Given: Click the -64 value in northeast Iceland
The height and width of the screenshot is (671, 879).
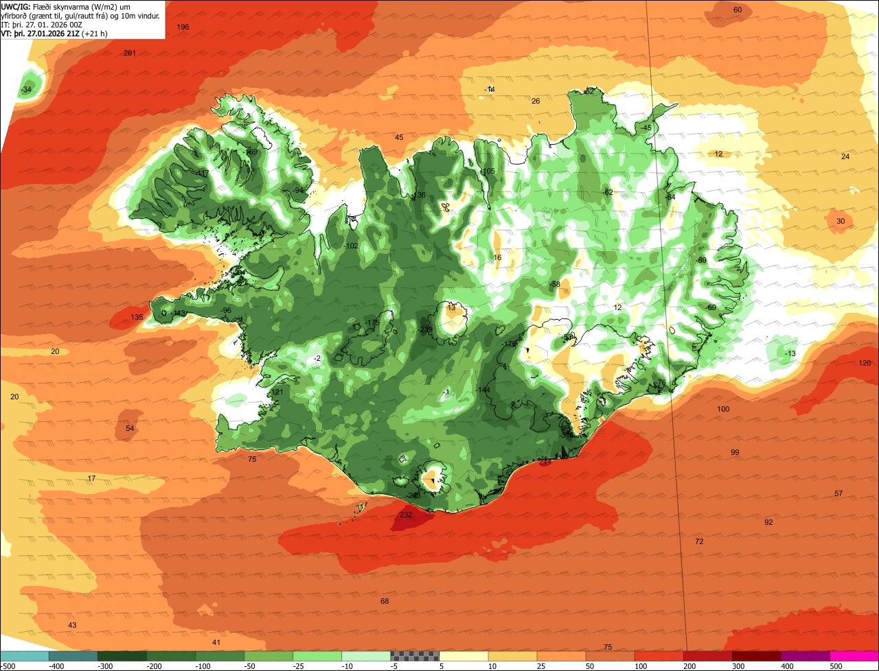Looking at the screenshot, I should 670,197.
